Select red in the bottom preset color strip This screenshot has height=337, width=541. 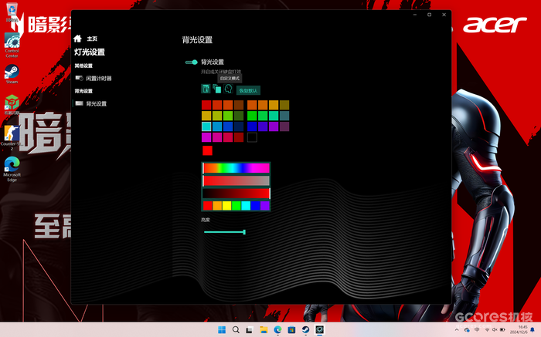[x=208, y=206]
